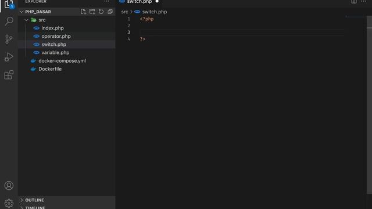
Task: Select the src folder label
Action: point(42,20)
